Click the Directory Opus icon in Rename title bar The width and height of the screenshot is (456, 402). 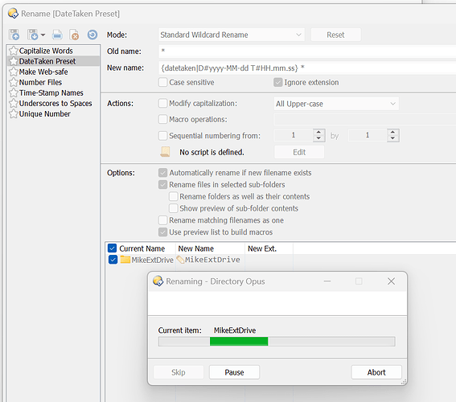[x=13, y=14]
